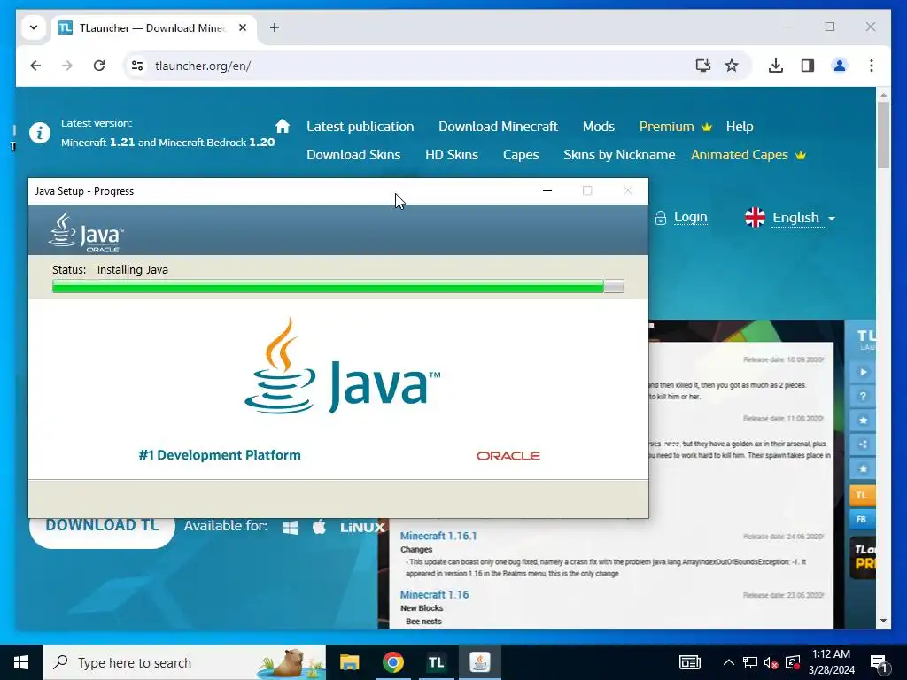Click the FB button in preview sidebar
The width and height of the screenshot is (907, 680).
coord(862,519)
